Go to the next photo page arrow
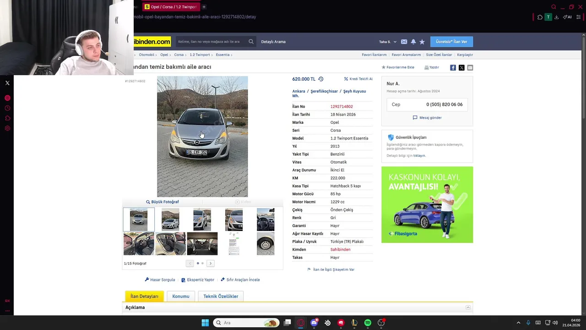Screen dimensions: 586x330 pos(211,263)
